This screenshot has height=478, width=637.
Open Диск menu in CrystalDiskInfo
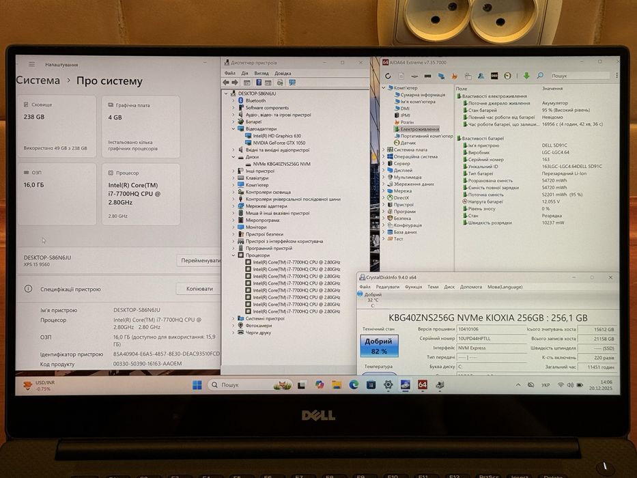(x=449, y=287)
